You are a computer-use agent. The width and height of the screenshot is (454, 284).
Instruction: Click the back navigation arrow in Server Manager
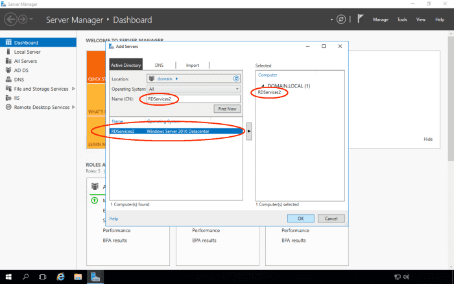coord(10,19)
